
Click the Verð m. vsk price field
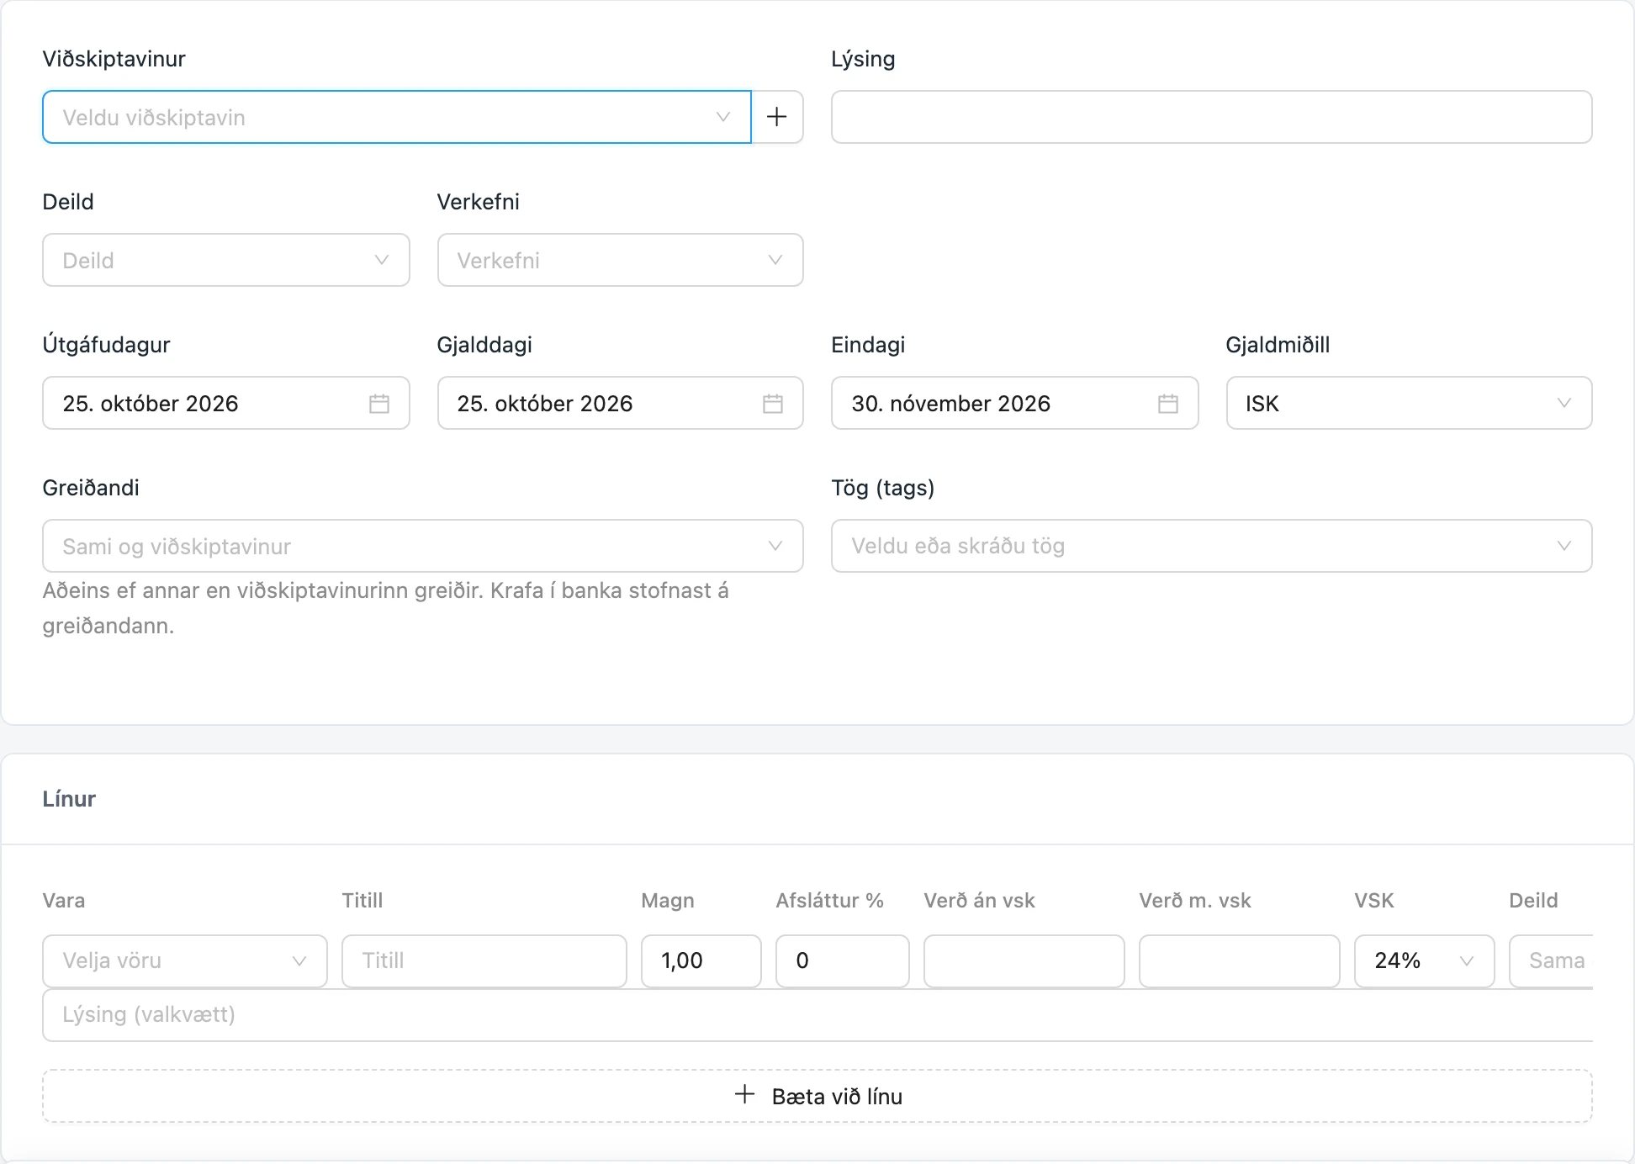point(1240,960)
